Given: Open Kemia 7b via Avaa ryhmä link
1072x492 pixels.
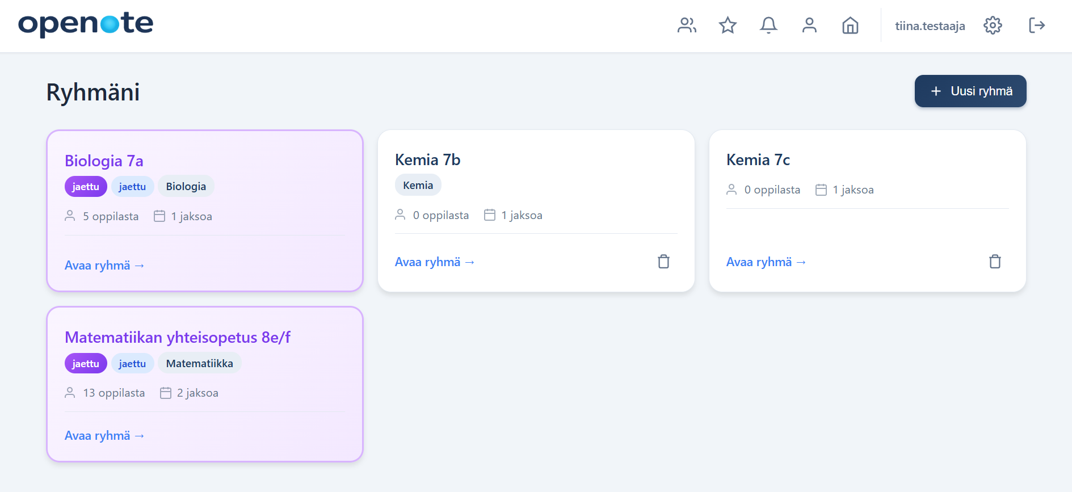Looking at the screenshot, I should tap(435, 262).
